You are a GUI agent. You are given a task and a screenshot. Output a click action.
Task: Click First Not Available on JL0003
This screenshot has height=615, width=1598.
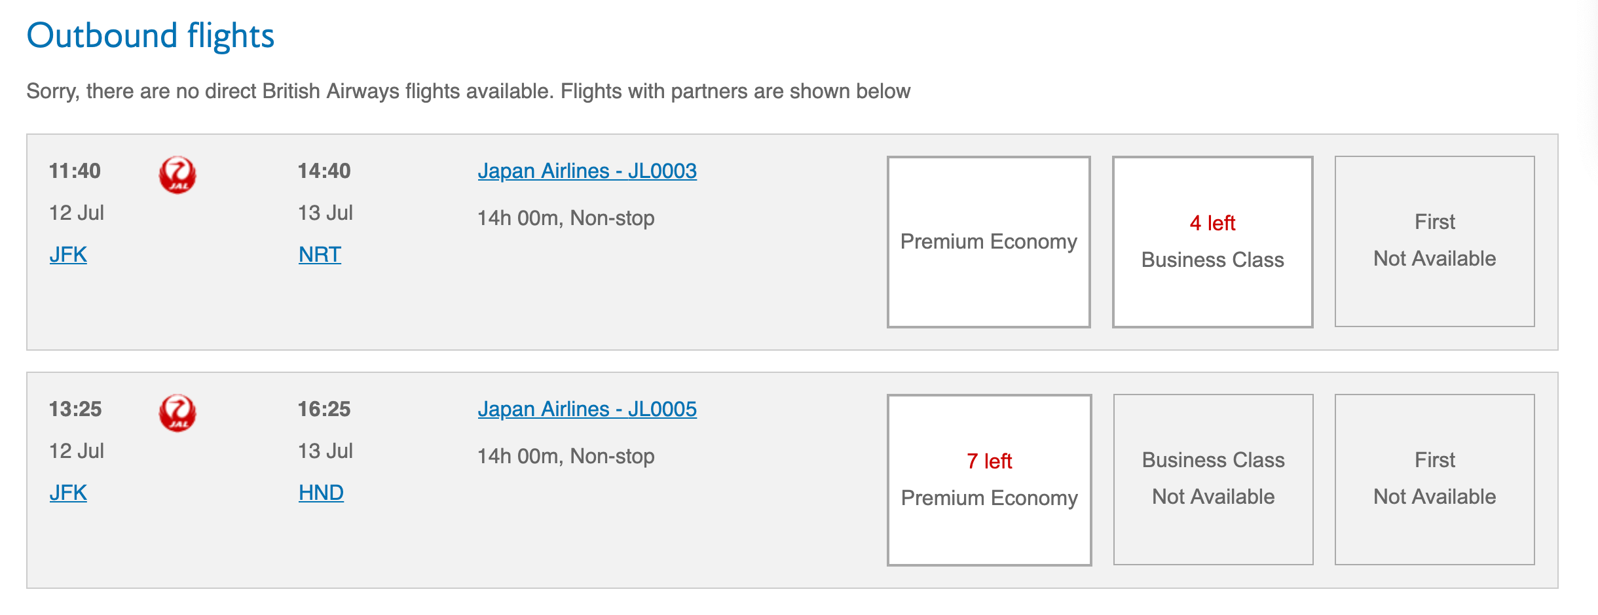[x=1434, y=241]
